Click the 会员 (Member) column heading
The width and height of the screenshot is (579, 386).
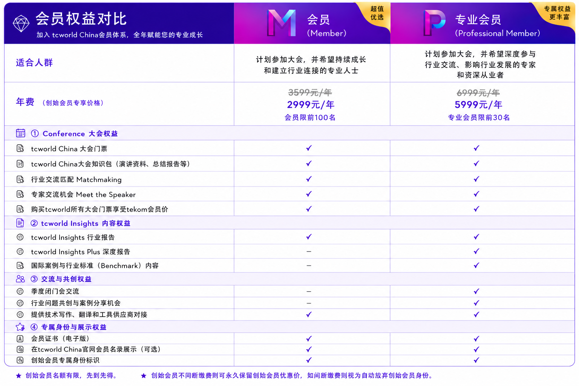tap(326, 26)
